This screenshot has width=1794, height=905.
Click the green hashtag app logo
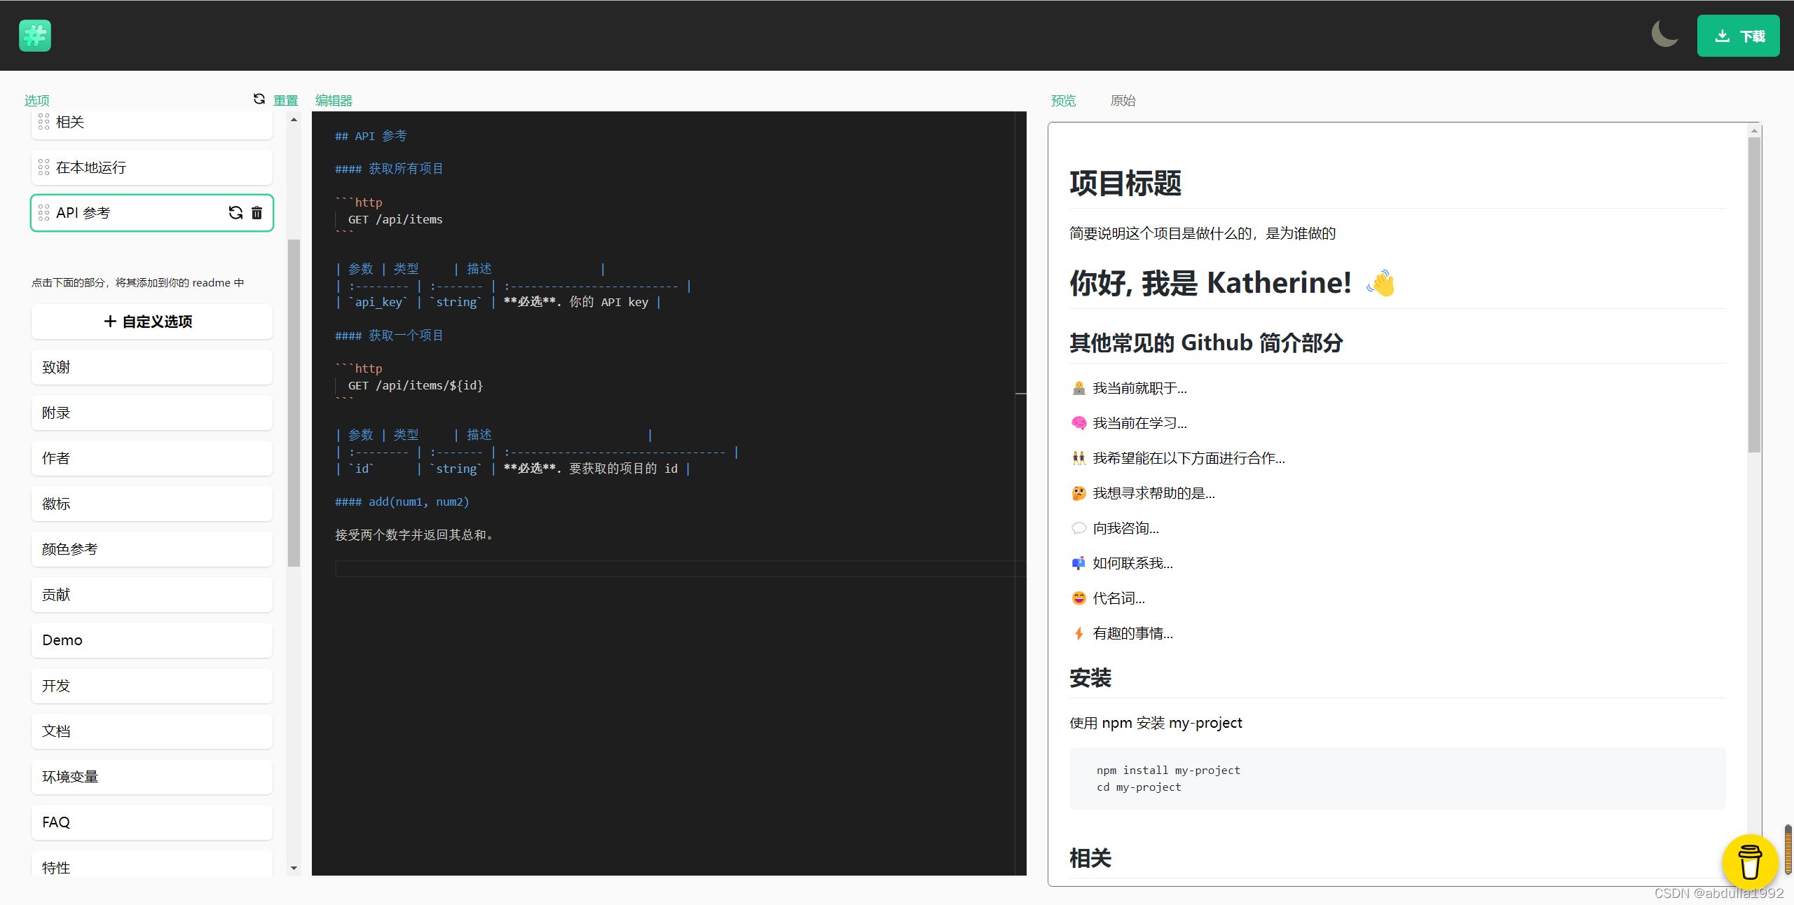35,36
